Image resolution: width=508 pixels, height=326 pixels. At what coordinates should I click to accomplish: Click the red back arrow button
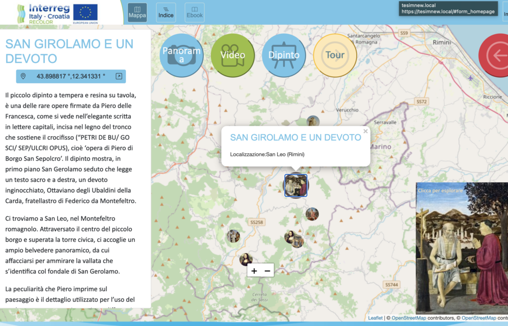[x=494, y=55]
